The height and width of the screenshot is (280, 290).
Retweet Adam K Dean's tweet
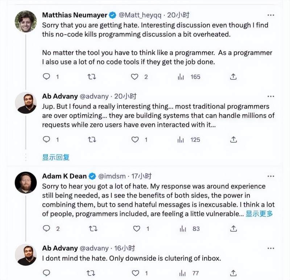click(93, 228)
